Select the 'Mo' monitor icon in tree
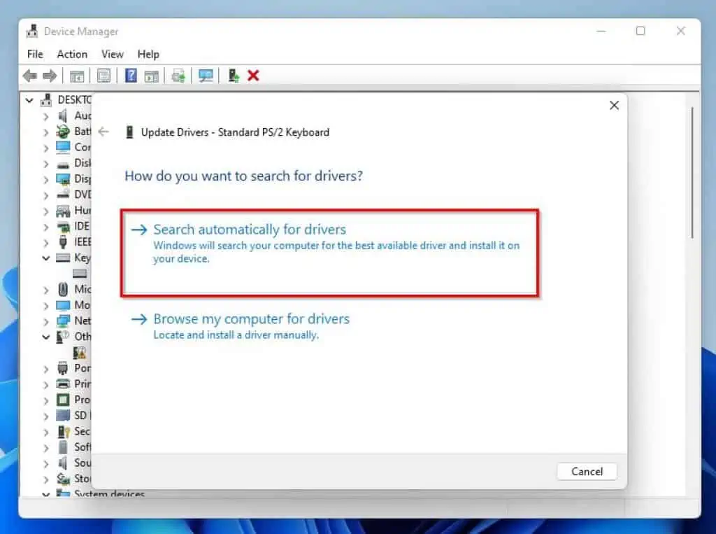Viewport: 716px width, 534px height. 63,305
